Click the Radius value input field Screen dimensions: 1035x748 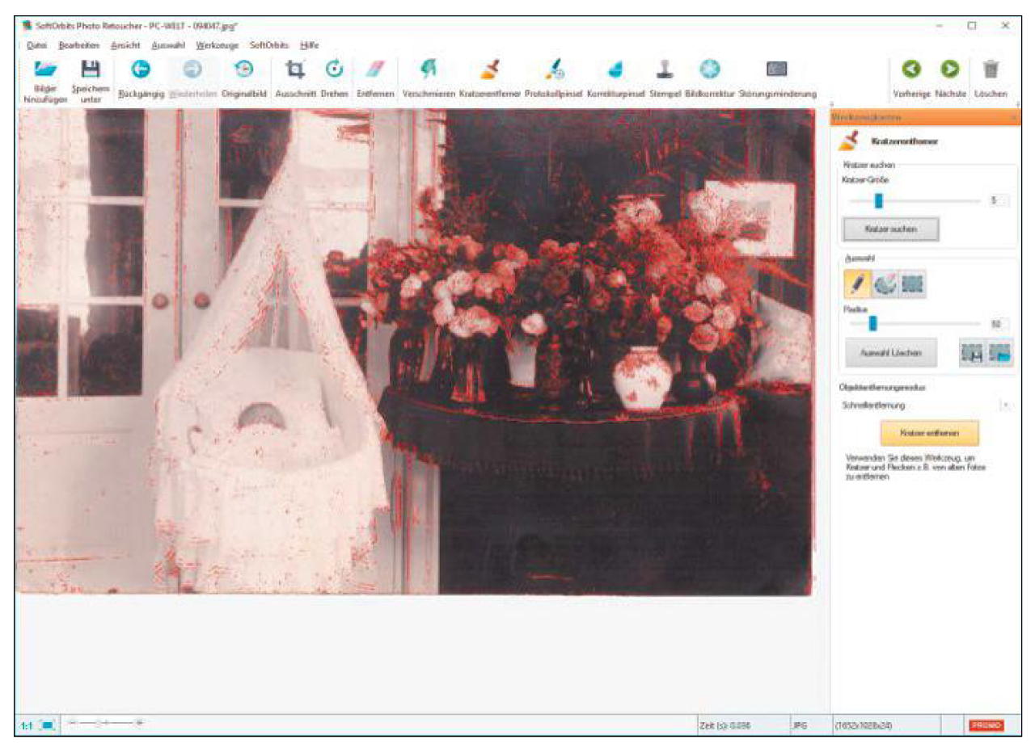tap(998, 324)
